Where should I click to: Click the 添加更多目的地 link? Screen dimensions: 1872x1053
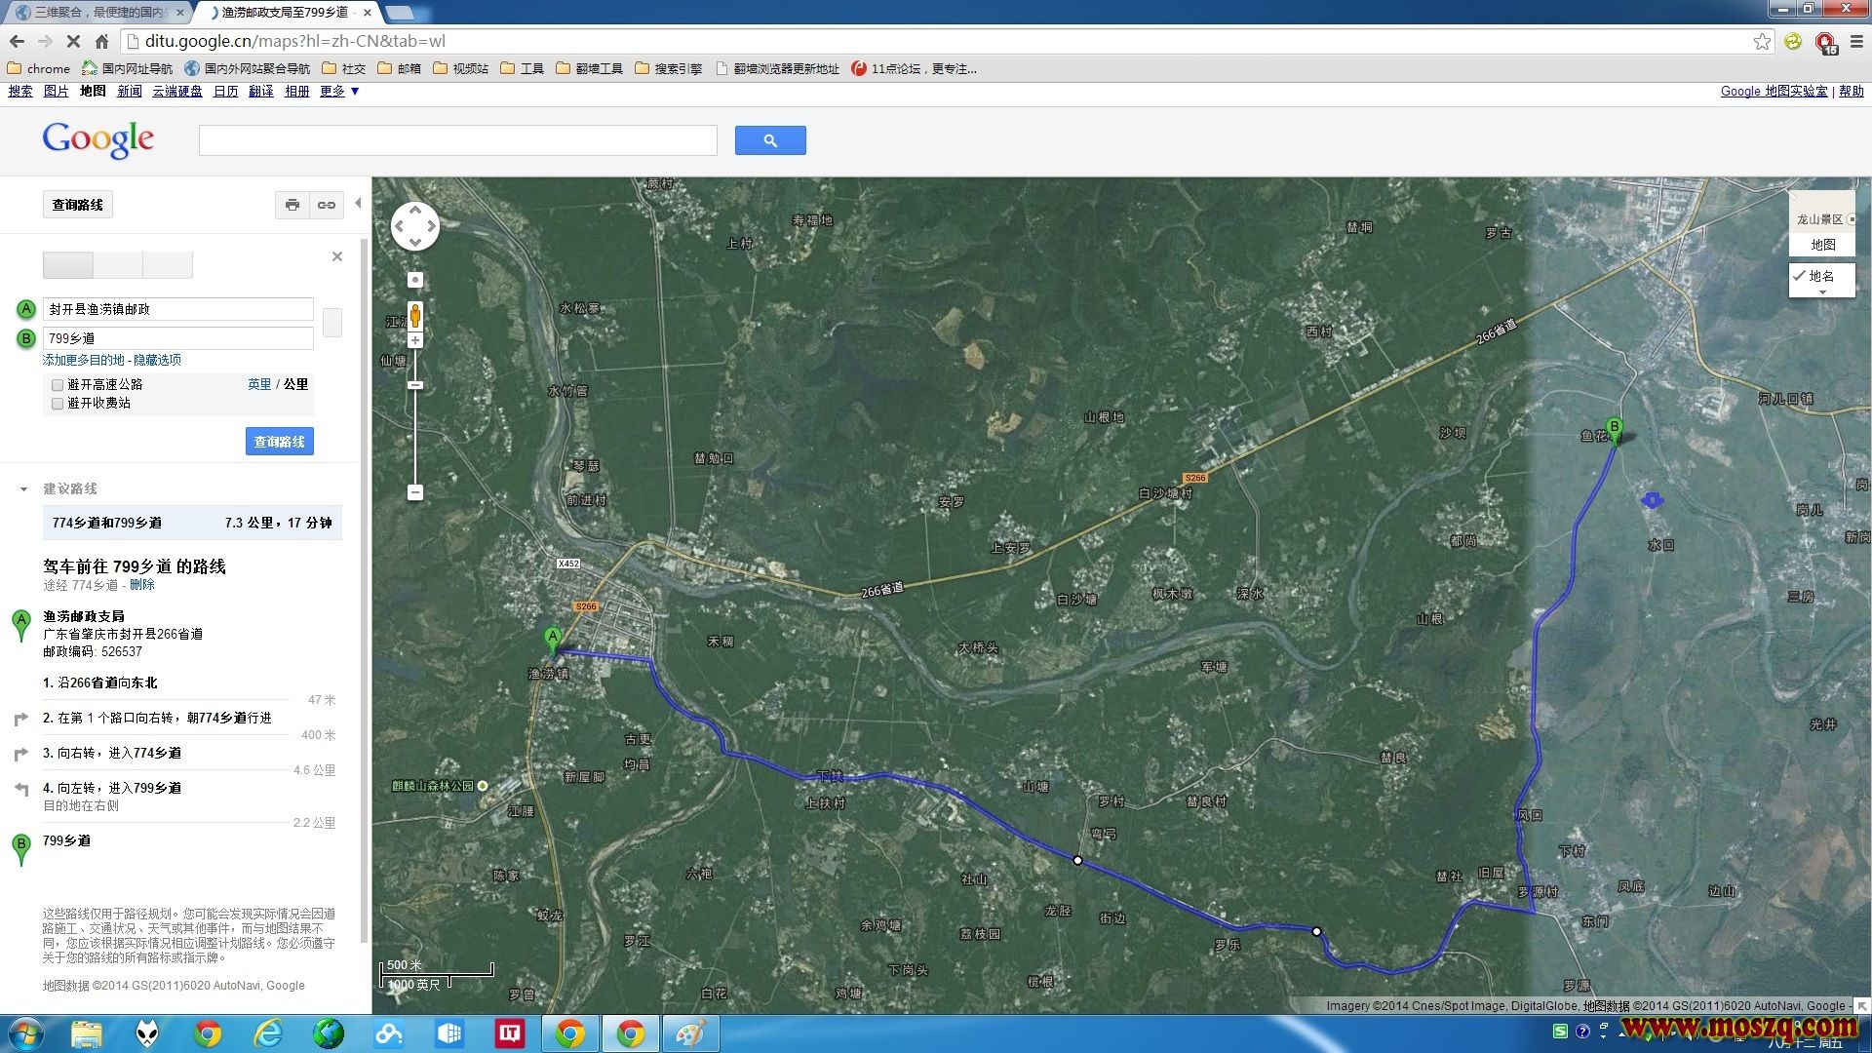(x=84, y=360)
